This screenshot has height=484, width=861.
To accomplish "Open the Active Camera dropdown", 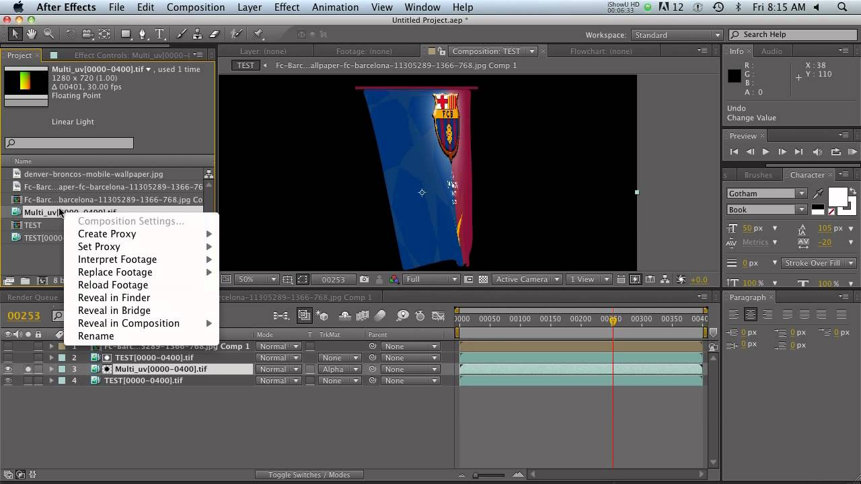I will (x=527, y=280).
